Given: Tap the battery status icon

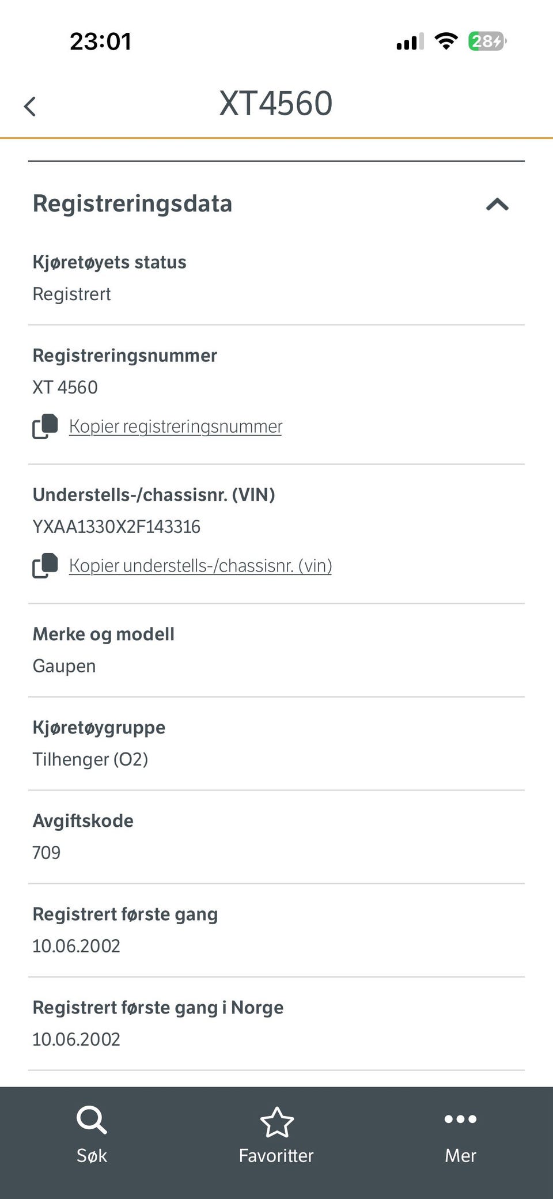Looking at the screenshot, I should [487, 41].
